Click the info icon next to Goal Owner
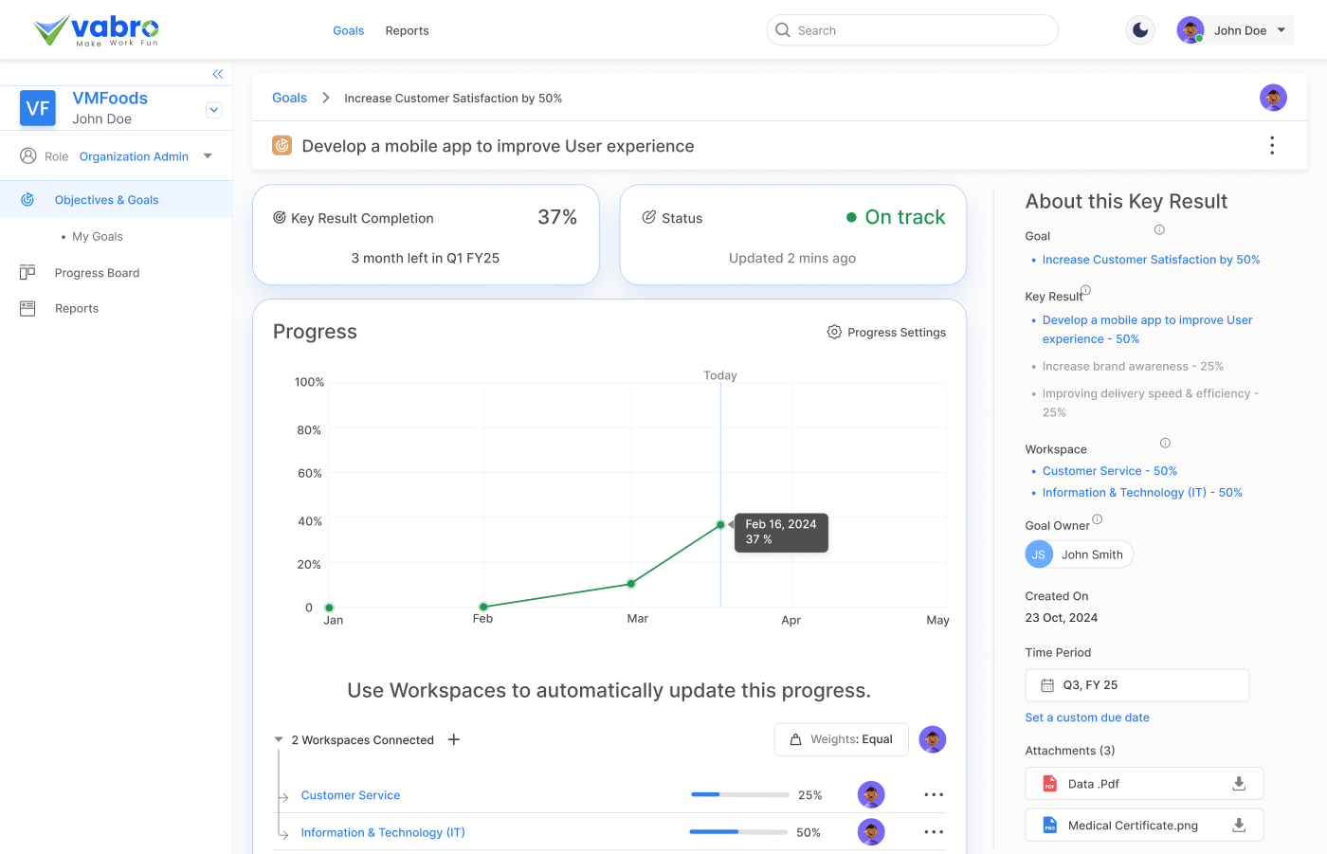 1097,519
